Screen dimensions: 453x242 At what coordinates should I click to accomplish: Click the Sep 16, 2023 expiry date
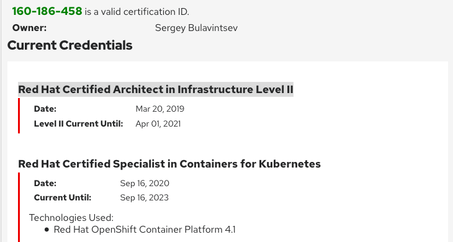click(x=144, y=197)
